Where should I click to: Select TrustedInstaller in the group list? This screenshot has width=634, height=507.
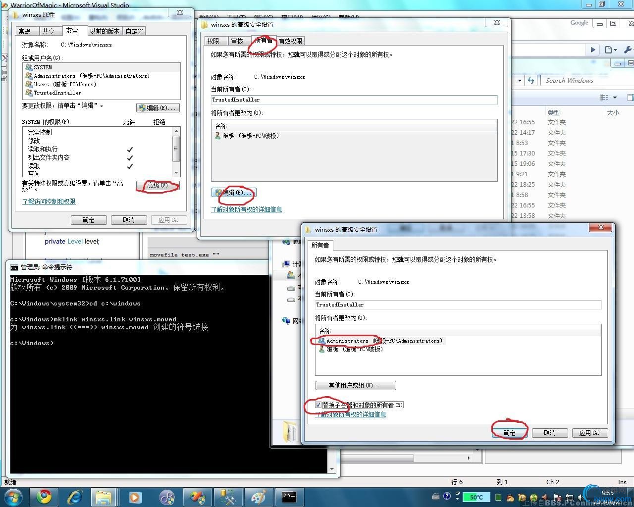(102, 93)
